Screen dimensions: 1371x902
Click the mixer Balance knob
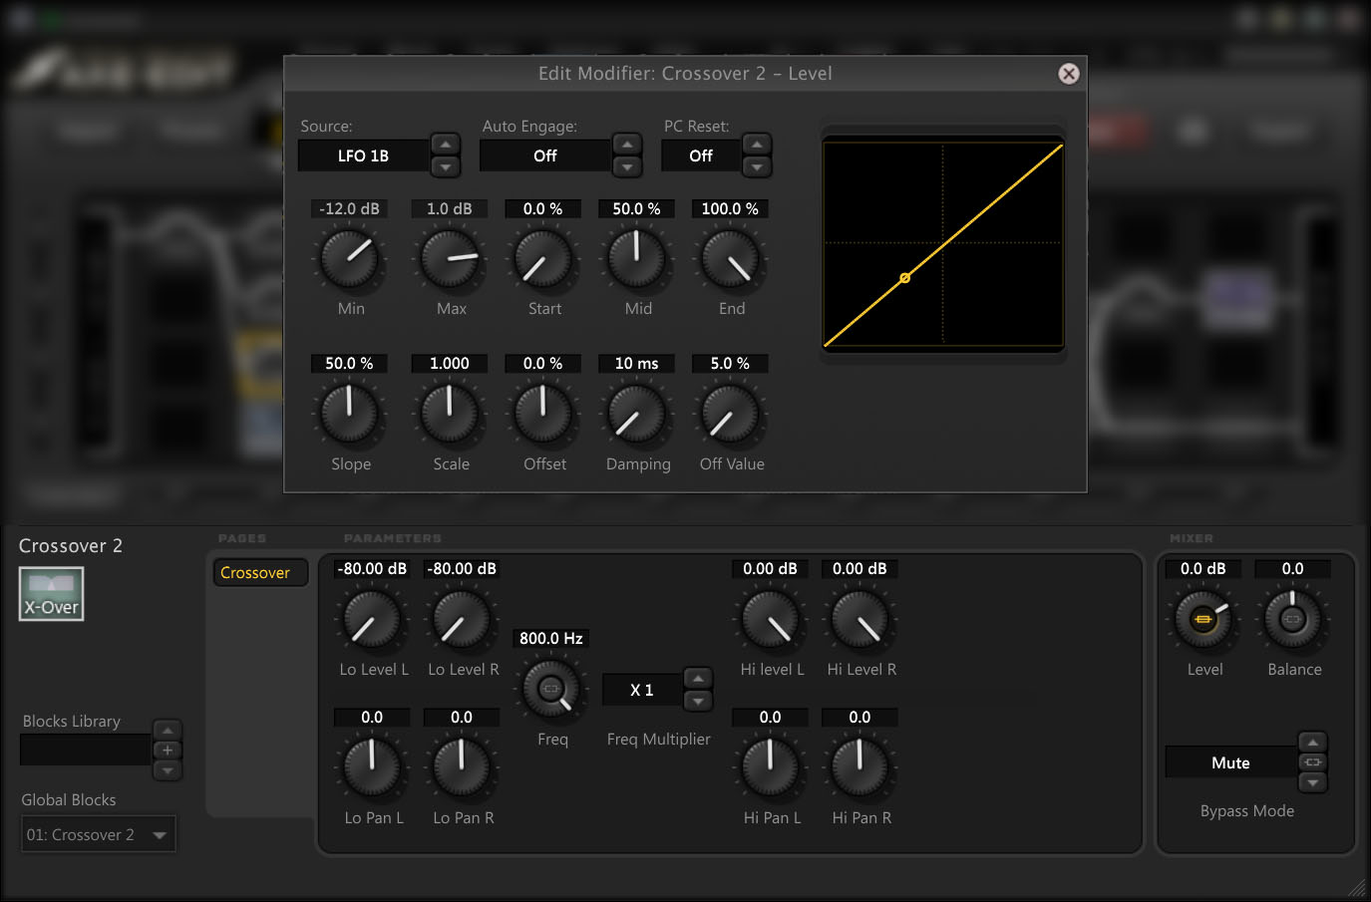pos(1292,619)
